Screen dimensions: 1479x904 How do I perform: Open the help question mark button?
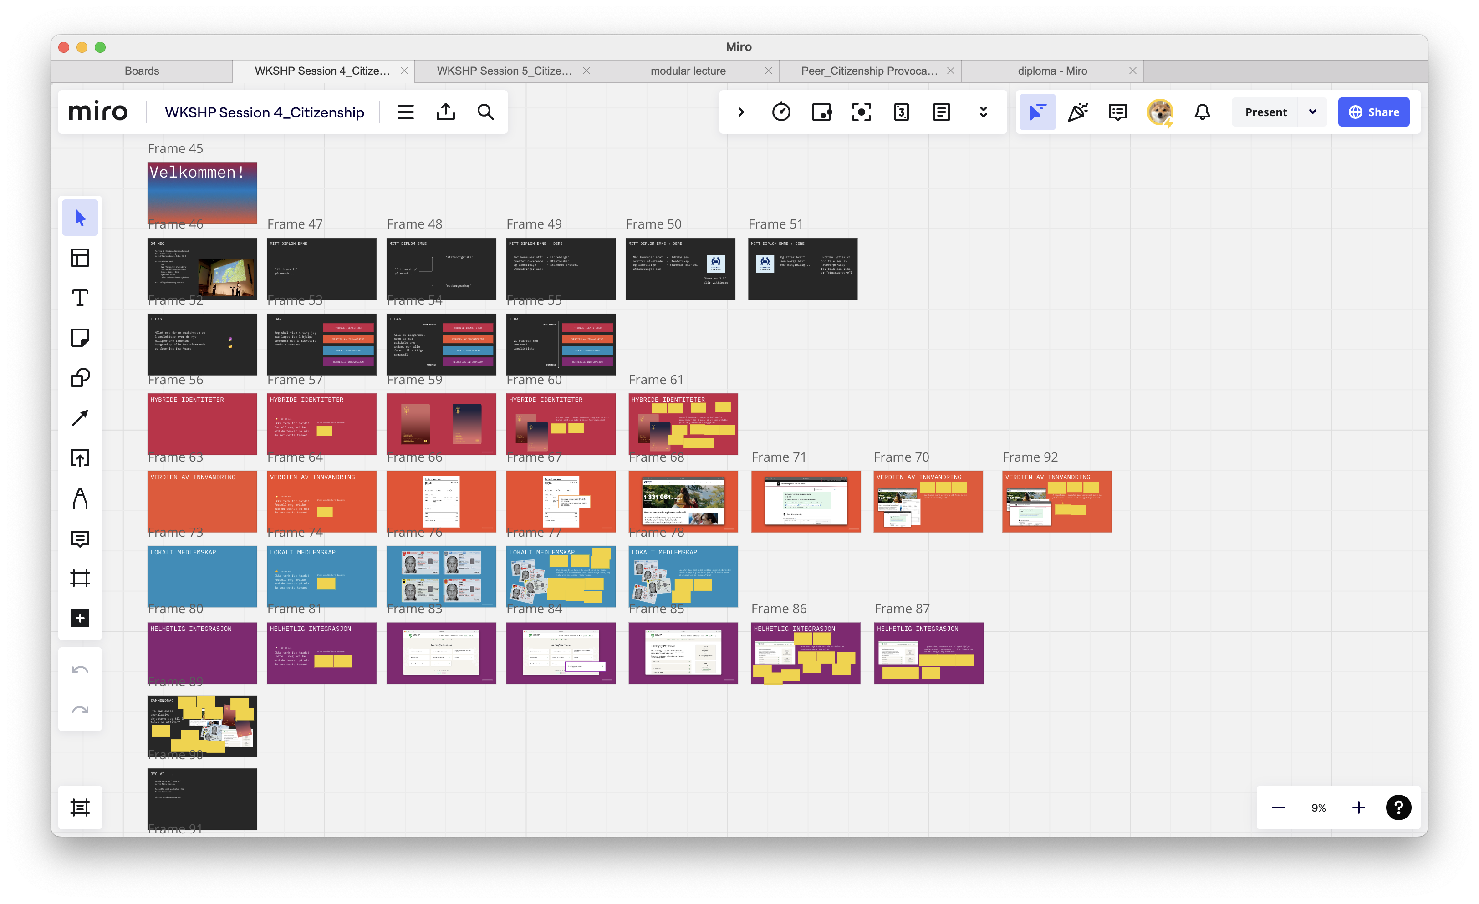pyautogui.click(x=1398, y=808)
